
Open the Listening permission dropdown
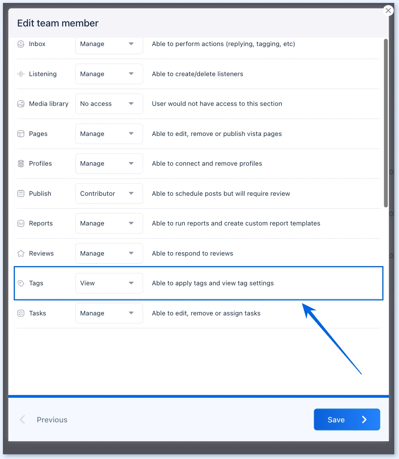click(x=109, y=74)
